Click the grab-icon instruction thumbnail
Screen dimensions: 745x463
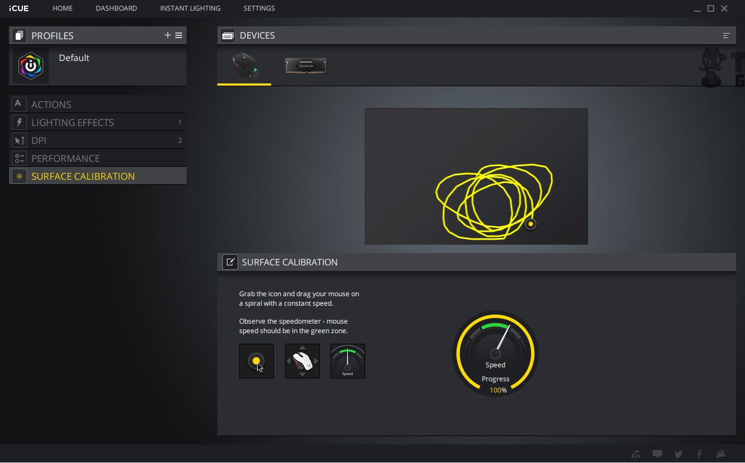point(257,361)
